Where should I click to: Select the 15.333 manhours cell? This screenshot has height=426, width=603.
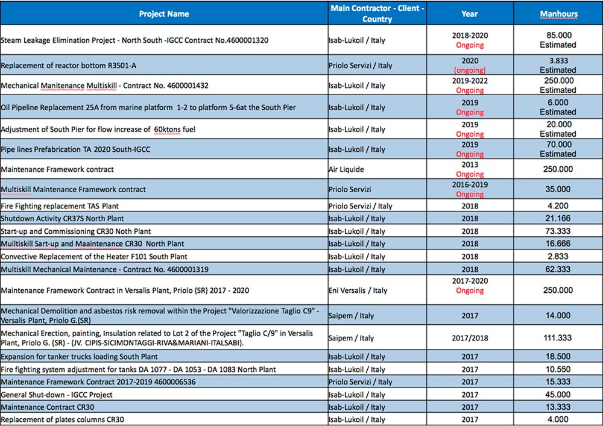coord(558,381)
